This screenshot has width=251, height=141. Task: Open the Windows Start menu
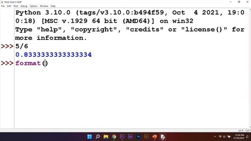pos(90,137)
